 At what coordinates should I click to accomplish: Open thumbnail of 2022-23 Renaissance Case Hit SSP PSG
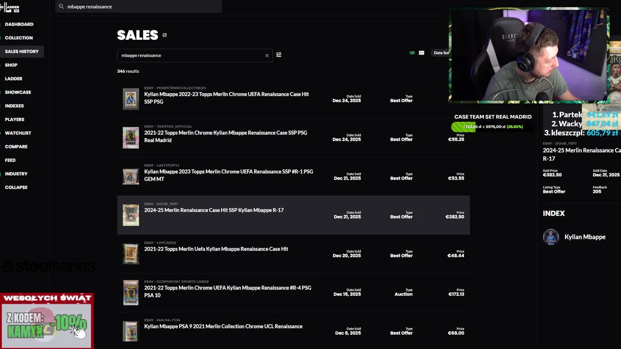(131, 99)
